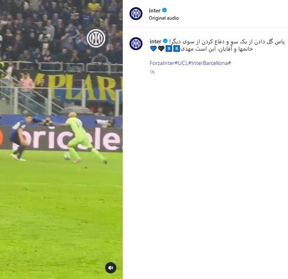Mute the video with the speaker button
The image size is (288, 279).
pos(111,268)
